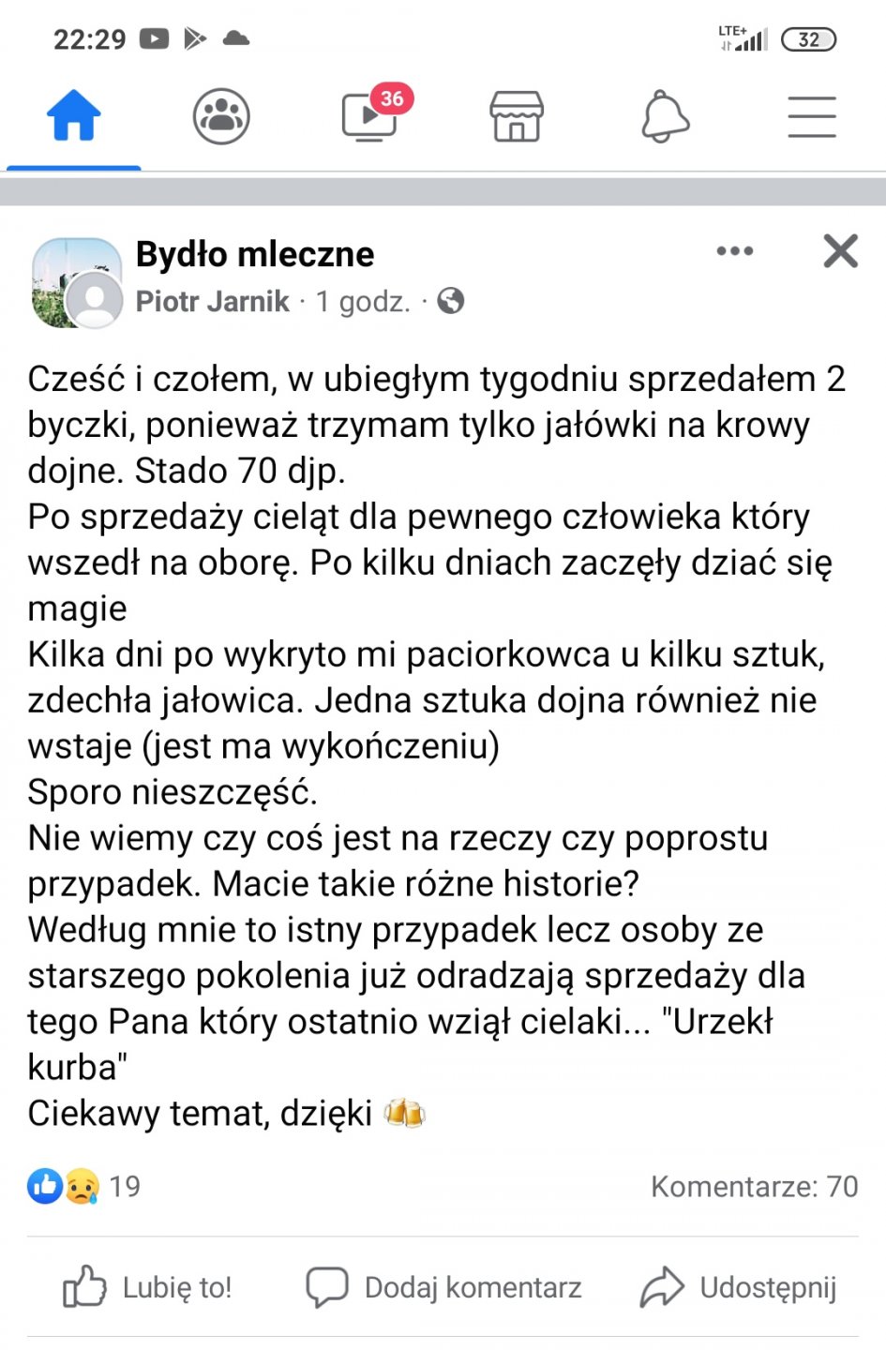Open the hamburger menu
The width and height of the screenshot is (886, 1350).
(x=811, y=116)
